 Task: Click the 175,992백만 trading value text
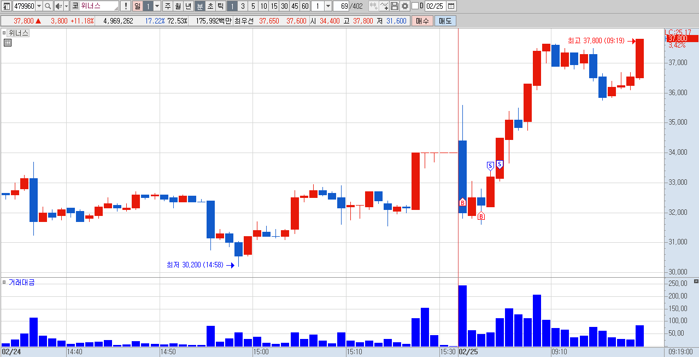click(x=214, y=21)
